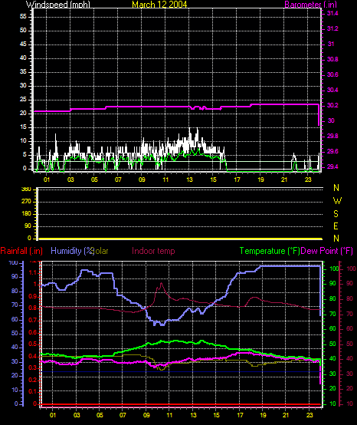Click the yellow wind direction line
The image size is (357, 425).
[181, 239]
